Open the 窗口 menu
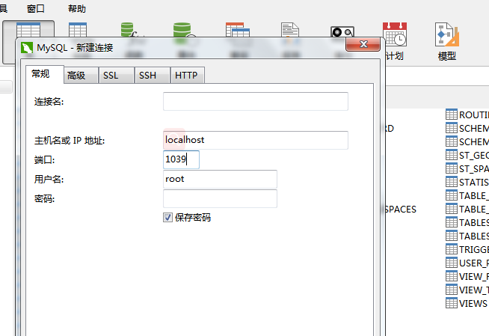 (x=36, y=9)
